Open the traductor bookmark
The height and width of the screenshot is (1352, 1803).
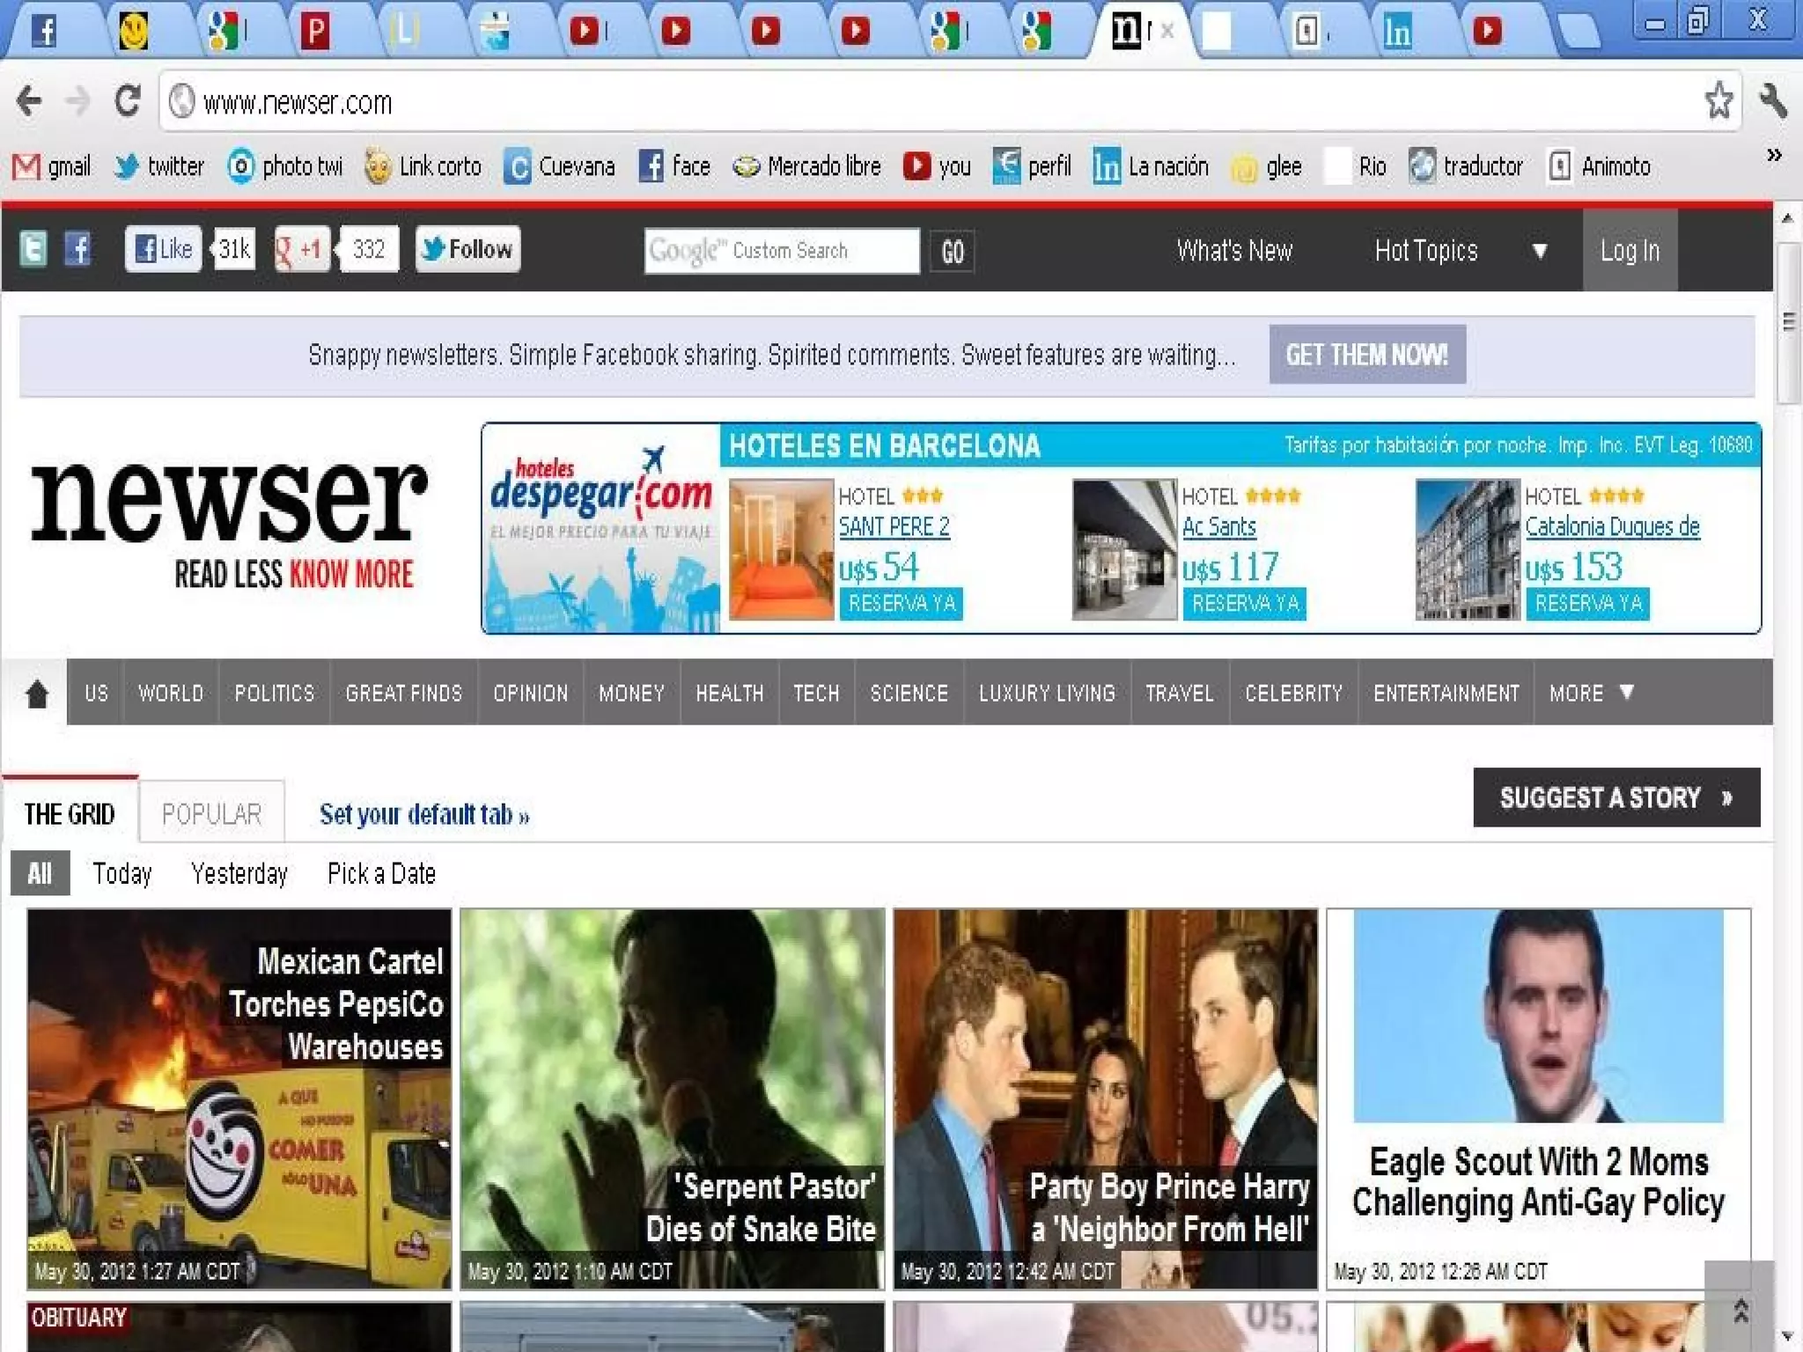(1466, 166)
